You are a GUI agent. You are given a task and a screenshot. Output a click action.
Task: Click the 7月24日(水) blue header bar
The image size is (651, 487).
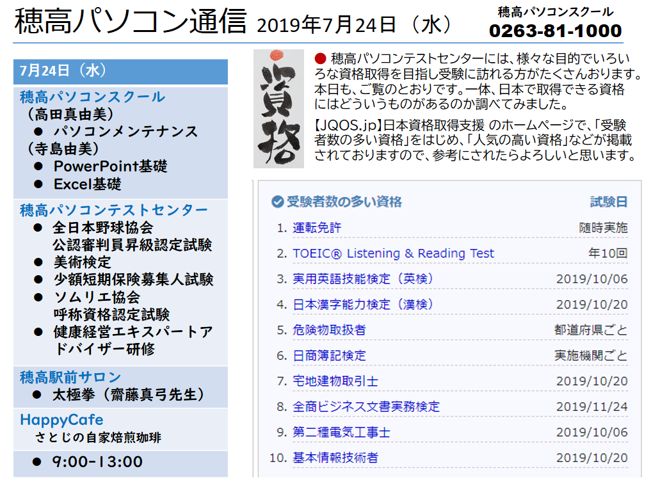click(x=120, y=71)
